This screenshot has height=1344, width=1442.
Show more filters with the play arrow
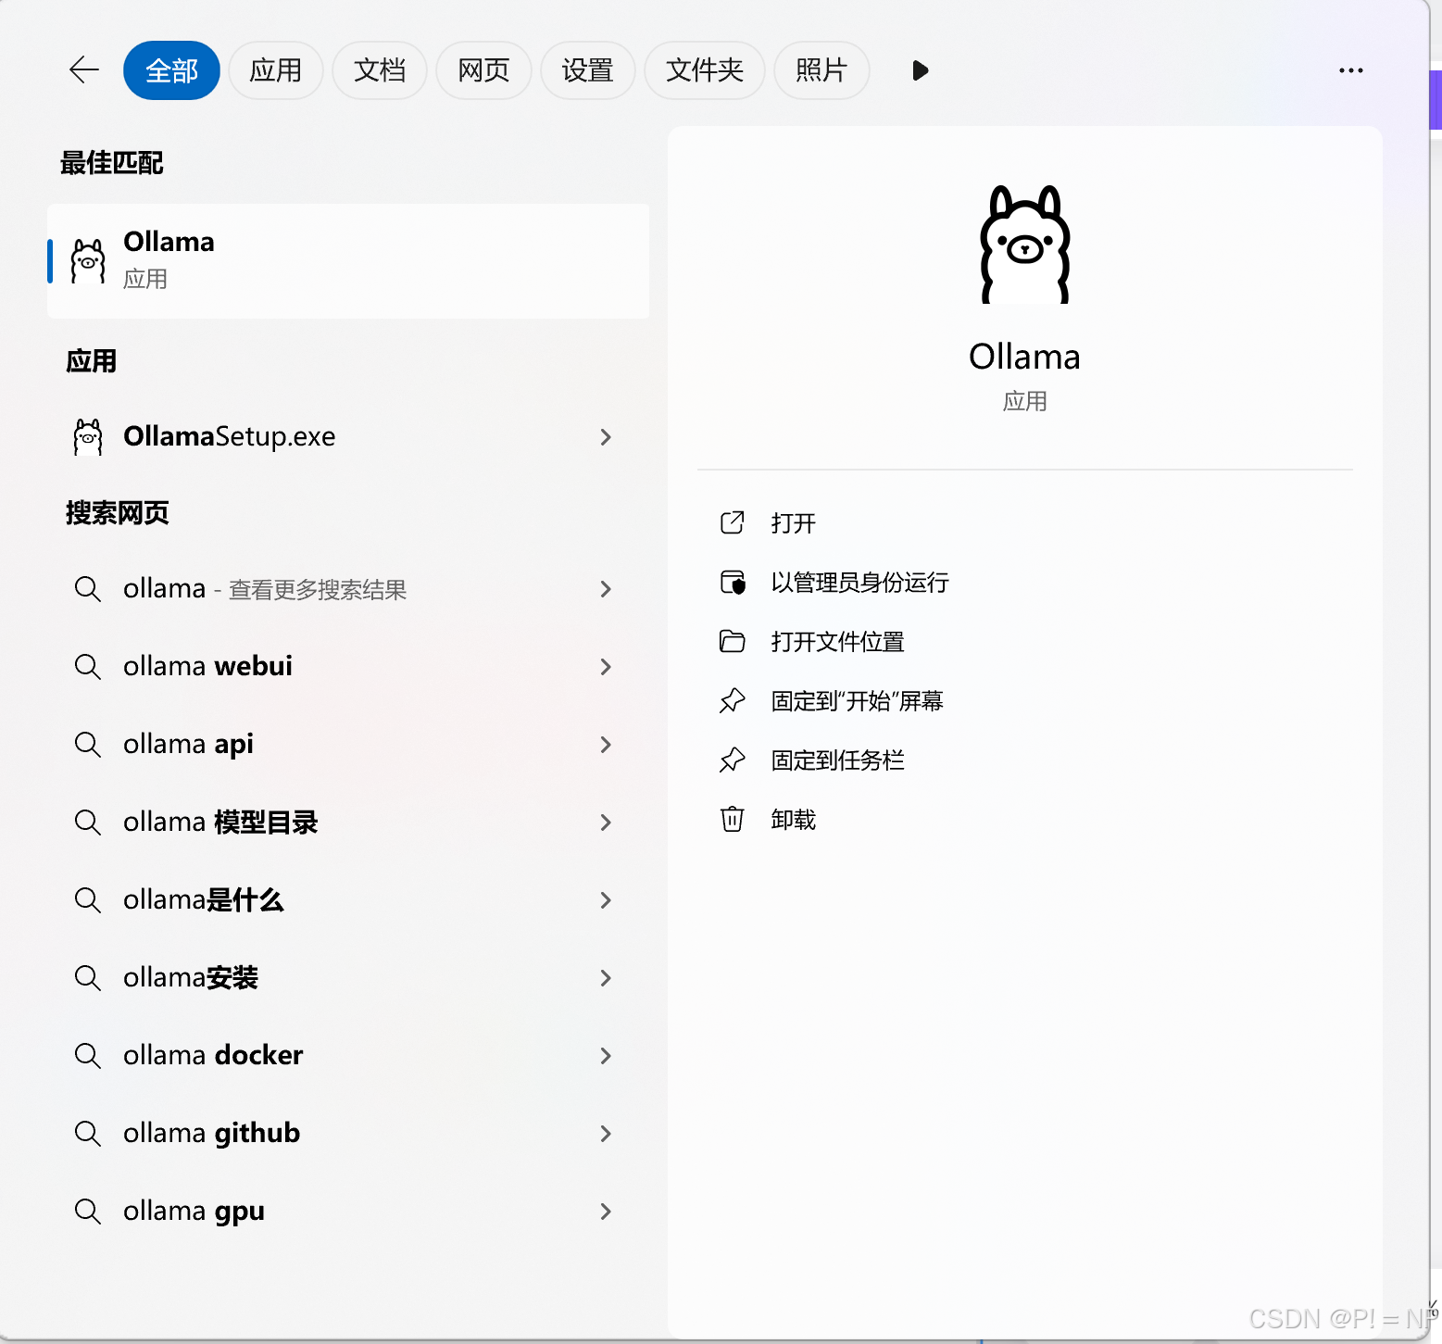[x=920, y=70]
